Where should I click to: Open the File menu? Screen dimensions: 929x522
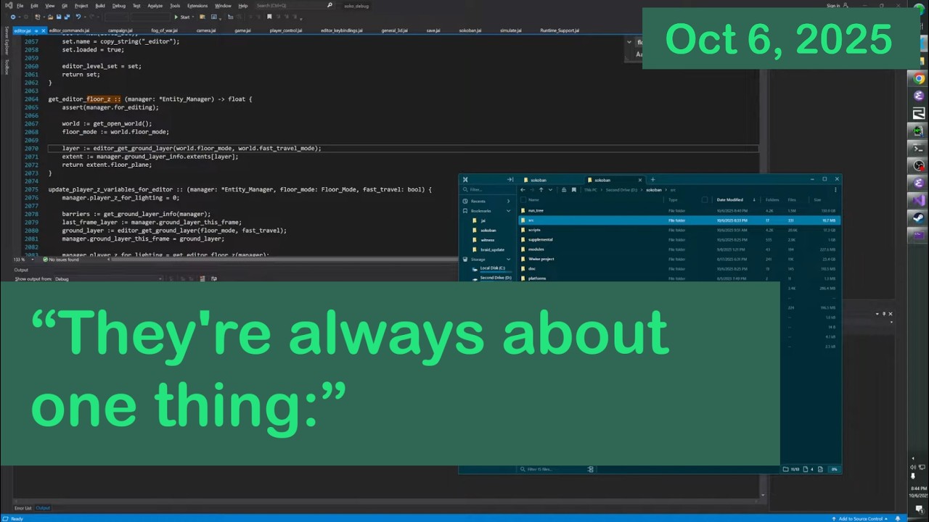20,6
